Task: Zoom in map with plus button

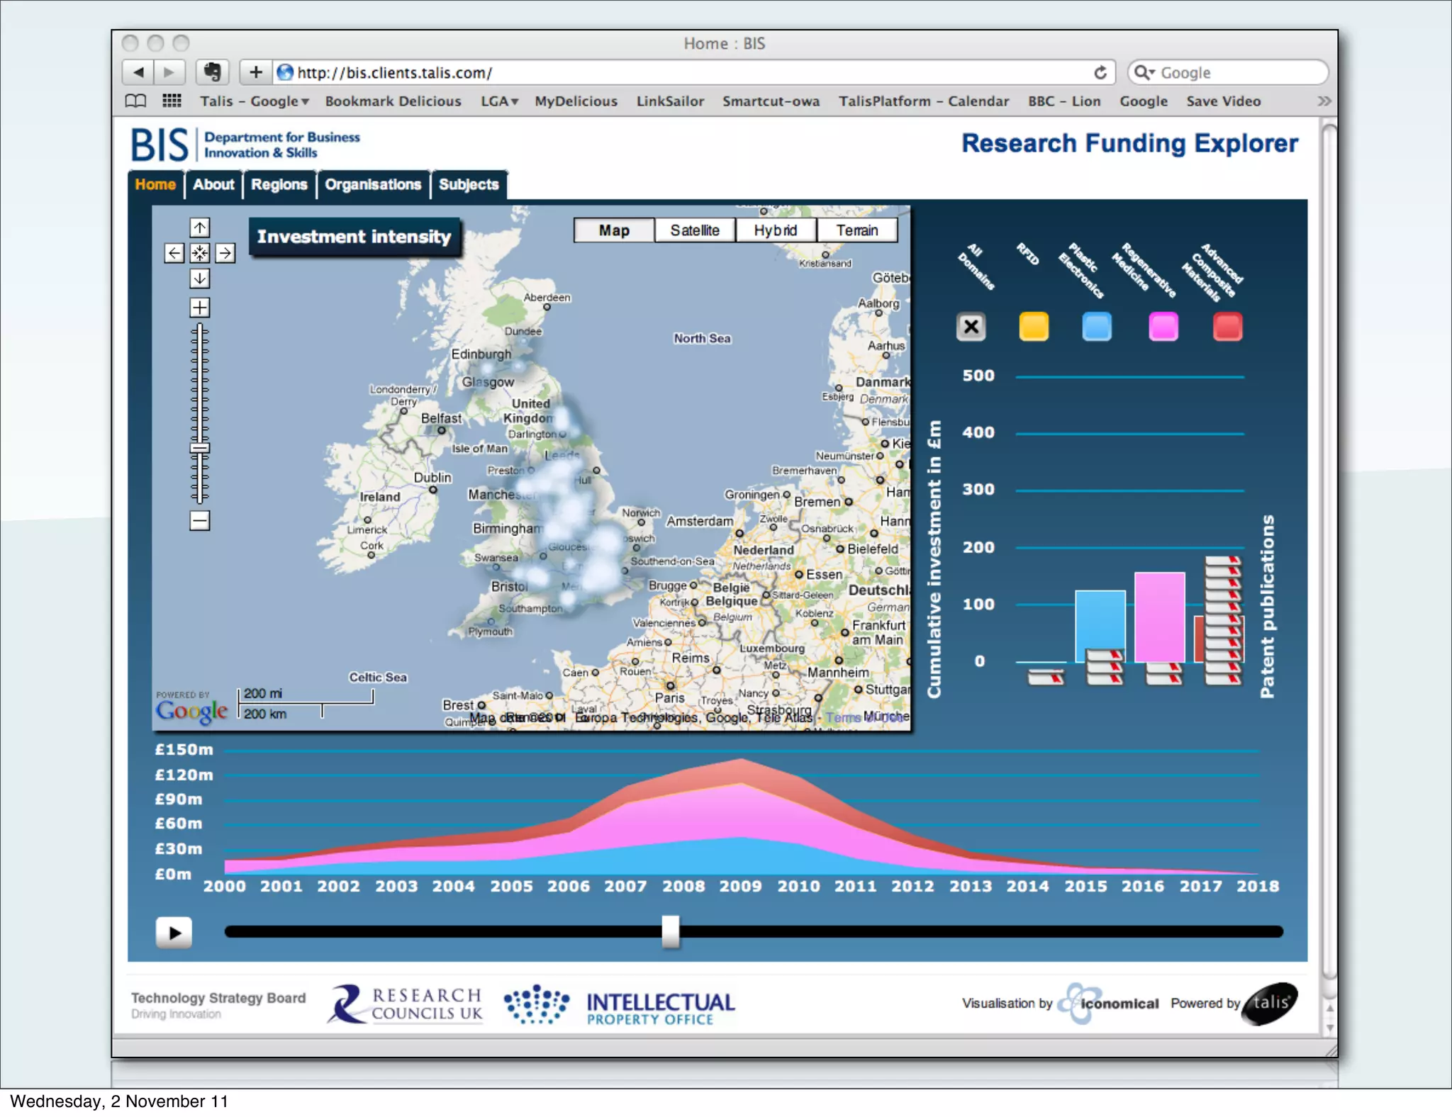Action: pos(200,308)
